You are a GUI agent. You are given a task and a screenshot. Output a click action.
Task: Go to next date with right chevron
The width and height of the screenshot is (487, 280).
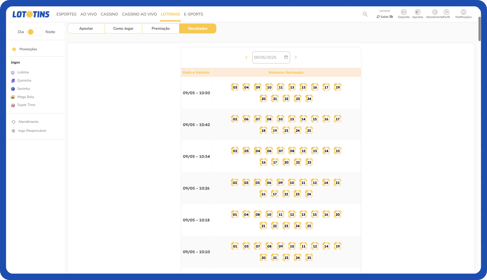click(x=296, y=58)
